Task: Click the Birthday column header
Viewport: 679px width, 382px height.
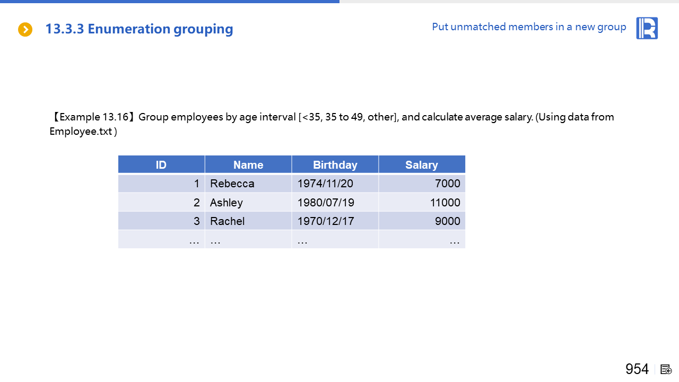Action: coord(335,165)
